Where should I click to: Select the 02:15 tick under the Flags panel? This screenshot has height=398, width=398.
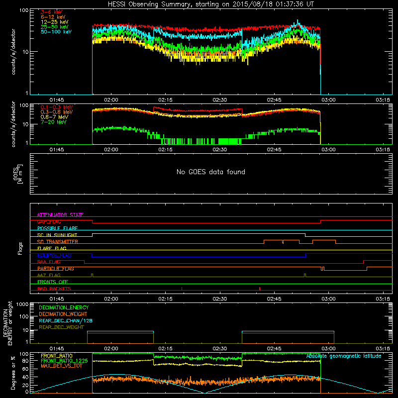166,299
